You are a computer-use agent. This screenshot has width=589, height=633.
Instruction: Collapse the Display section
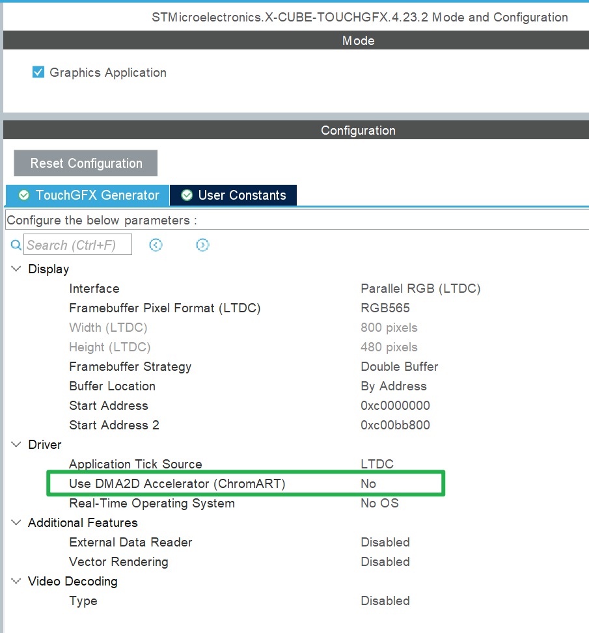(x=16, y=269)
